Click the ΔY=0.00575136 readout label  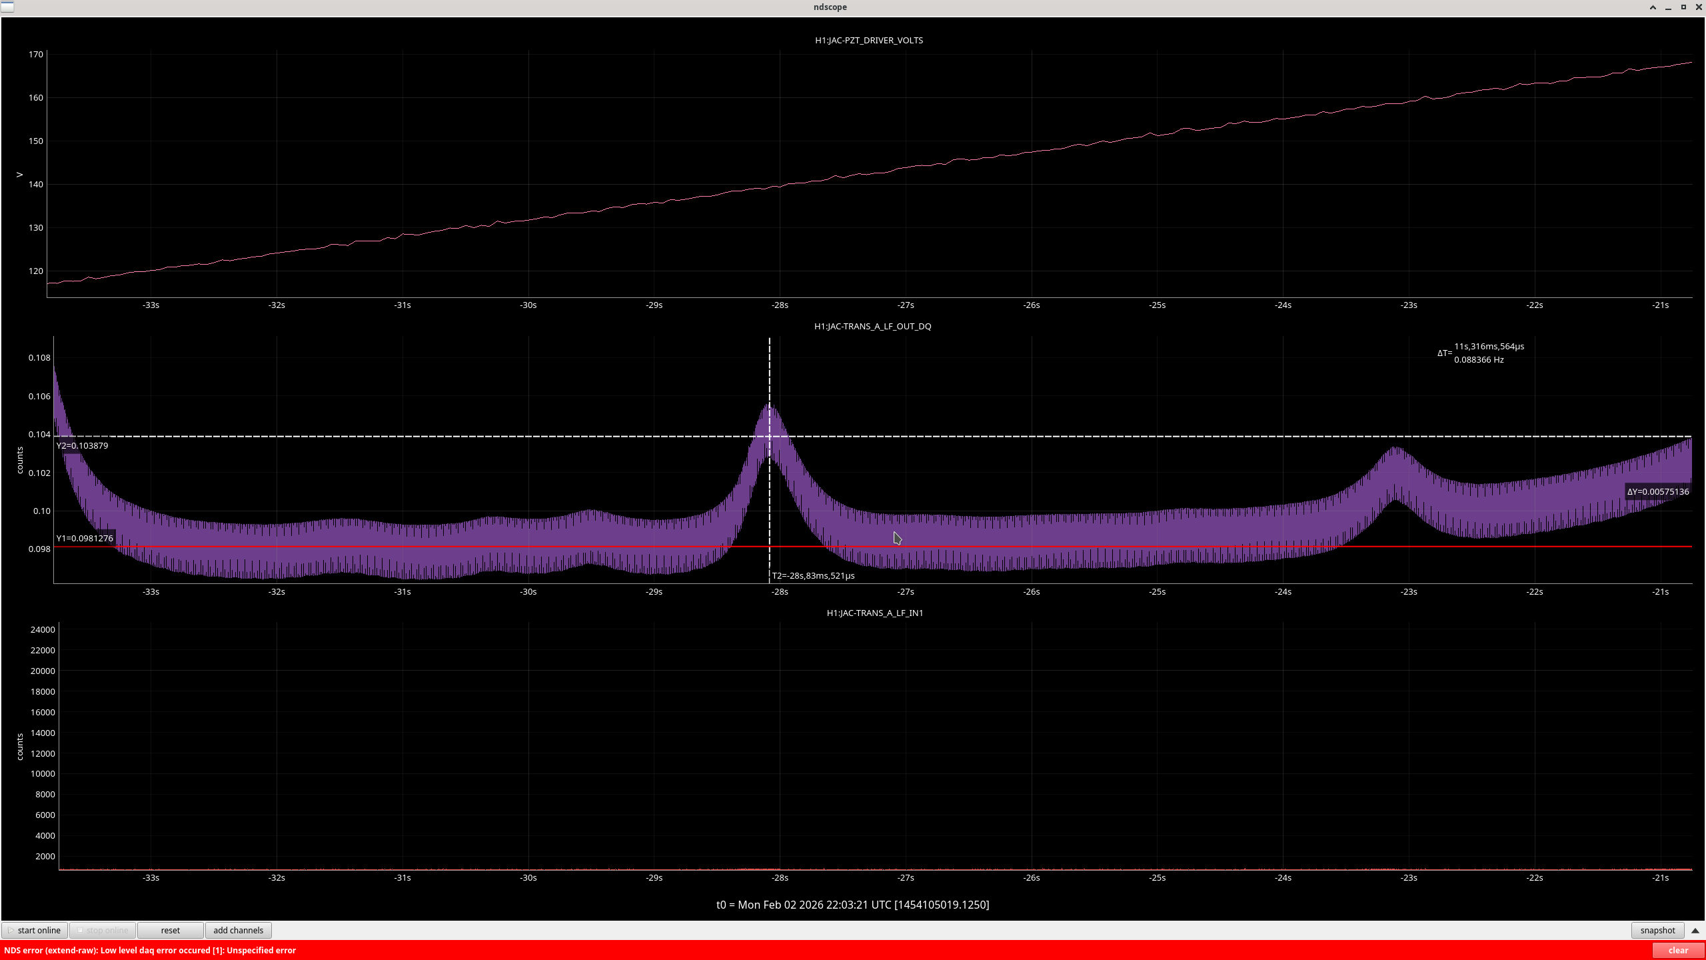1657,491
